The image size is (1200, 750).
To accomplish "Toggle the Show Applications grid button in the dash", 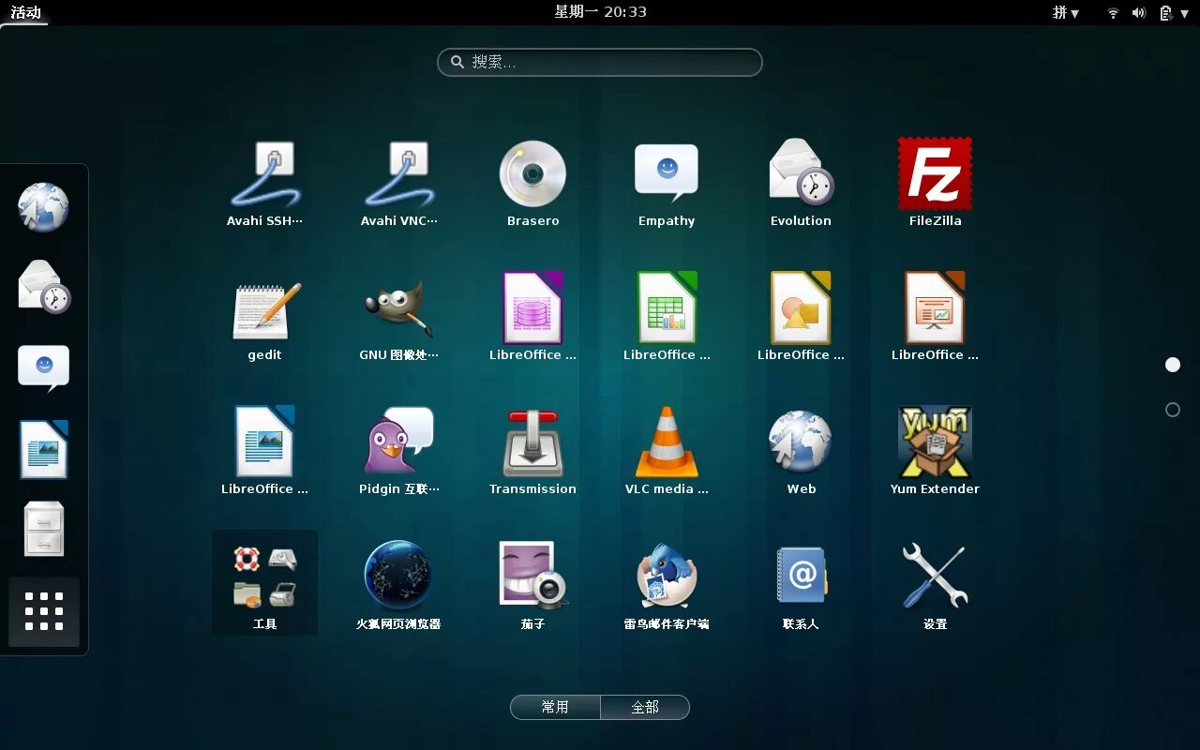I will (x=43, y=611).
